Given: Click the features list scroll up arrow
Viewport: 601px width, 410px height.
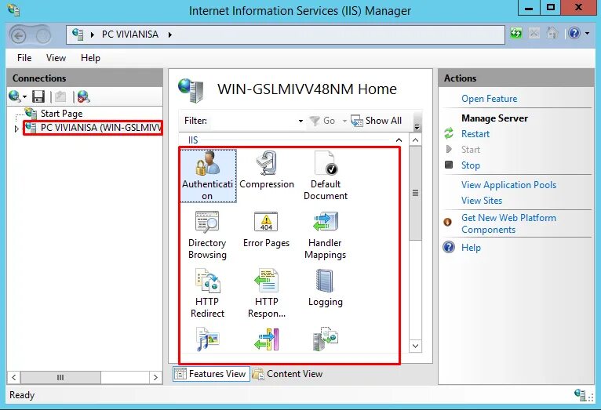Looking at the screenshot, I should pyautogui.click(x=416, y=140).
